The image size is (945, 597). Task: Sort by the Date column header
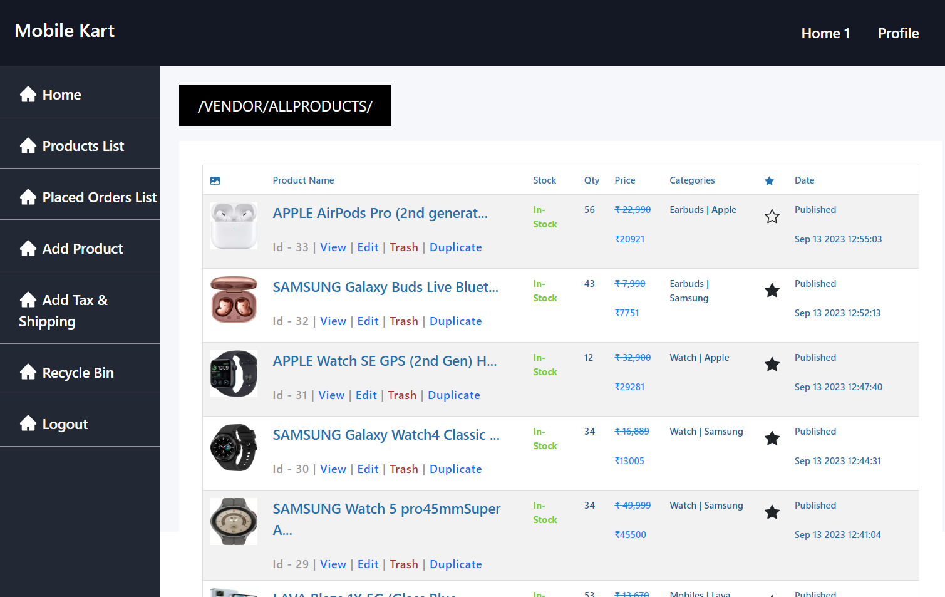[804, 180]
